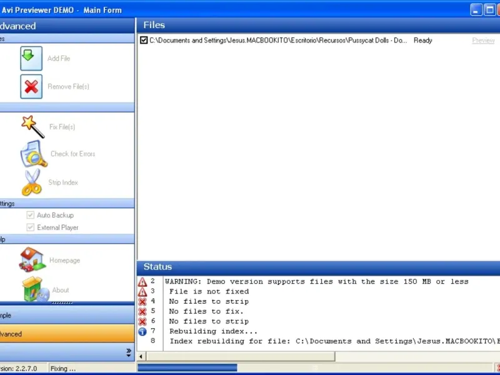Click the Check for Errors label
Viewport: 500px width, 375px height.
click(x=72, y=154)
